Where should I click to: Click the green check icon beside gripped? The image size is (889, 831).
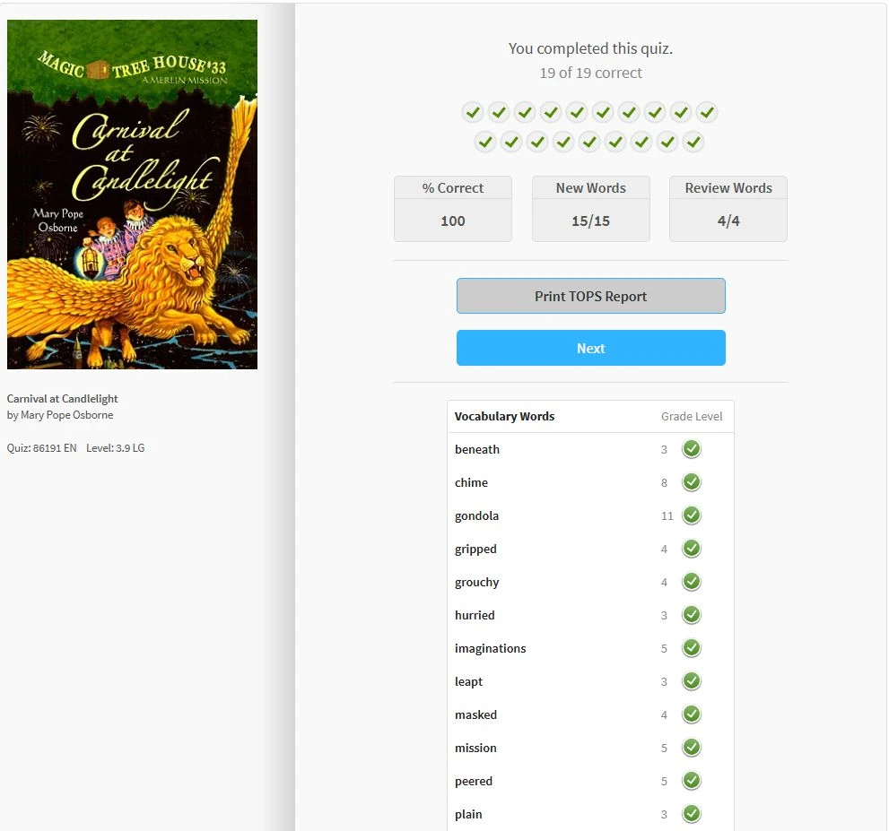tap(691, 549)
